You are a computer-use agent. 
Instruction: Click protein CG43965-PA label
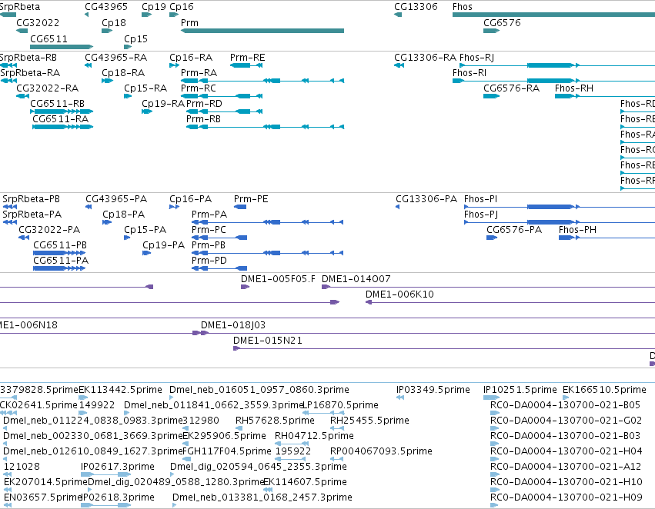pos(116,199)
